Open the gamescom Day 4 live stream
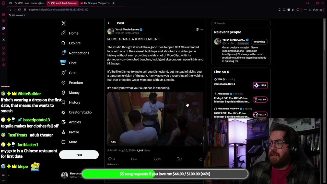The width and height of the screenshot is (327, 184). [225, 84]
